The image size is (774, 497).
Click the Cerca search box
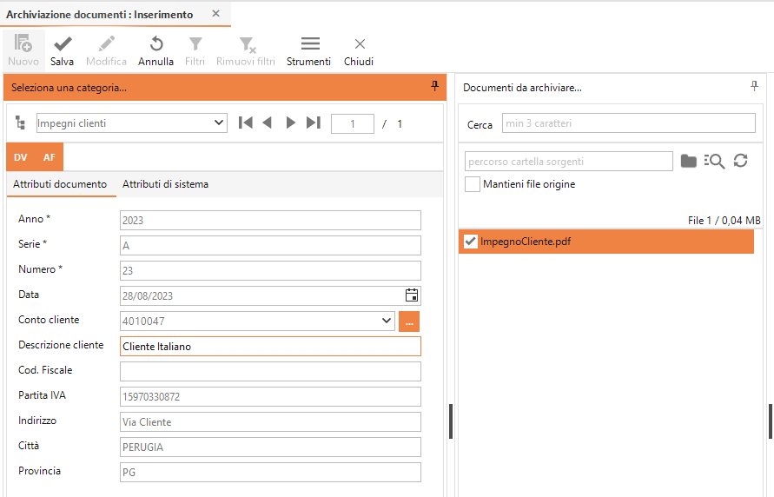[x=629, y=123]
